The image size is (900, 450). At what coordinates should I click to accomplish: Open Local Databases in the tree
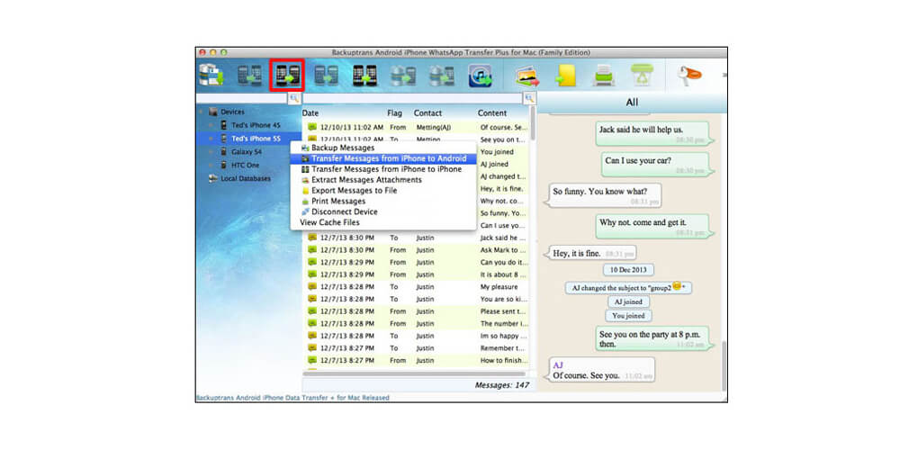(245, 178)
